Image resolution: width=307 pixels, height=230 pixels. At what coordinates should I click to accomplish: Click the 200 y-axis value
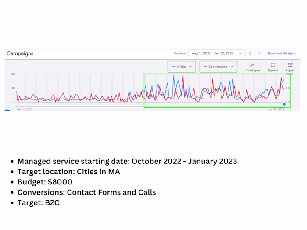pos(13,74)
